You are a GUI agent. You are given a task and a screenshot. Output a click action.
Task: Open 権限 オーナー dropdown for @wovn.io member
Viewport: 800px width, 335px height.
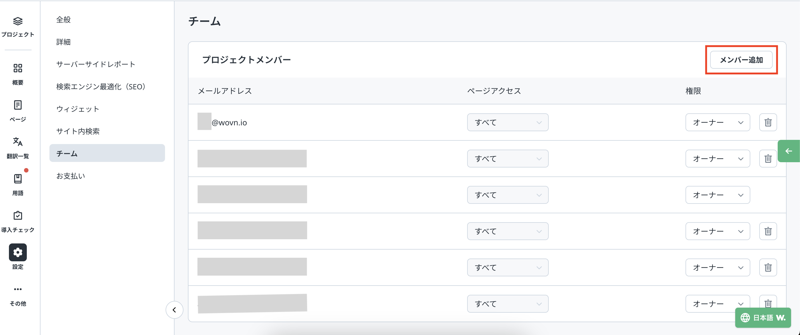[x=717, y=122]
